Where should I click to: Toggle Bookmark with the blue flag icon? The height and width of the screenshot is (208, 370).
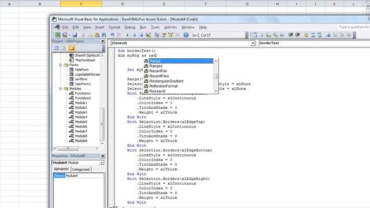point(328,35)
